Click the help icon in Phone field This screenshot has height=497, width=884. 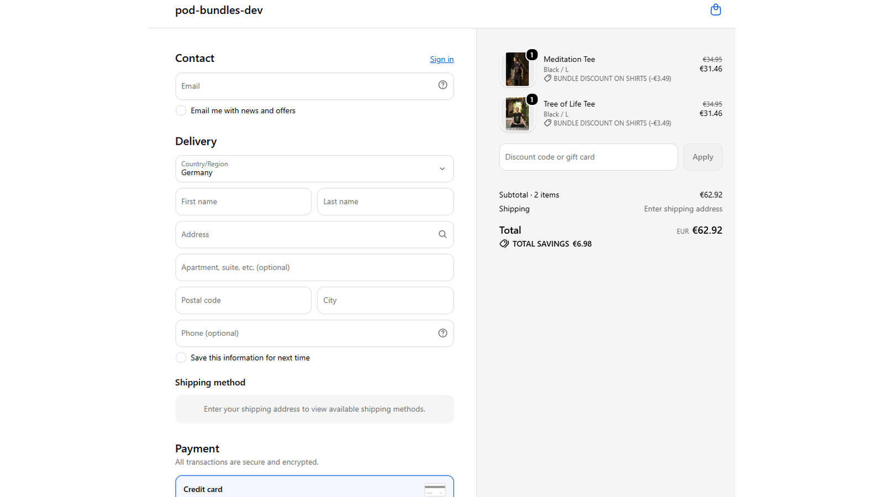pos(443,333)
